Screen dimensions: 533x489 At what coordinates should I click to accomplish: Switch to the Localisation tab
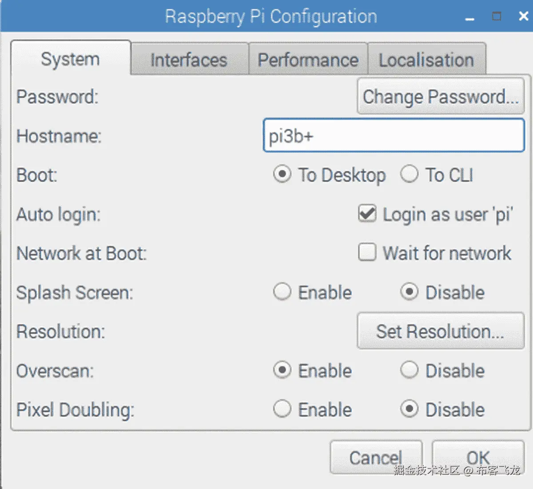426,60
